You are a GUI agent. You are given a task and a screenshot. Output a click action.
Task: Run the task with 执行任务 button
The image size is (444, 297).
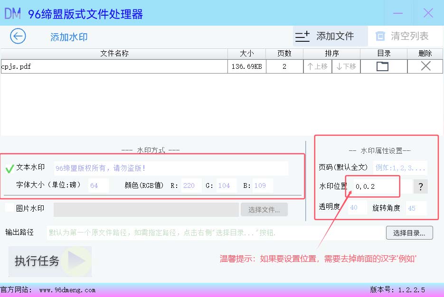(50, 261)
